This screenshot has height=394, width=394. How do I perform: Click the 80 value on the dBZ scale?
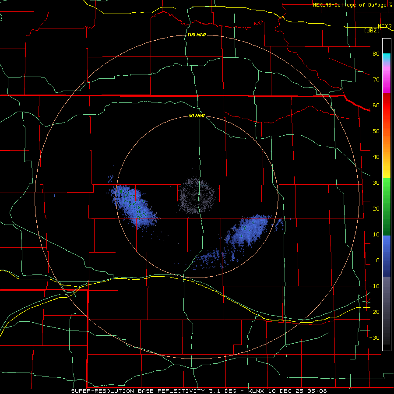376,54
